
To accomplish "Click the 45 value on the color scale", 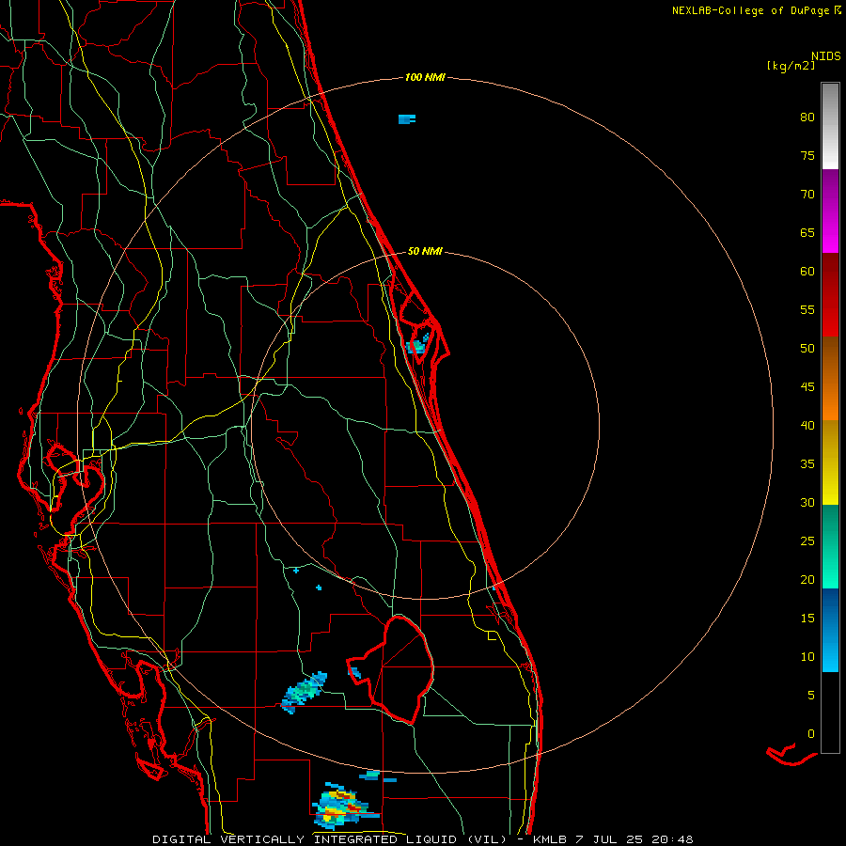I will [x=807, y=387].
